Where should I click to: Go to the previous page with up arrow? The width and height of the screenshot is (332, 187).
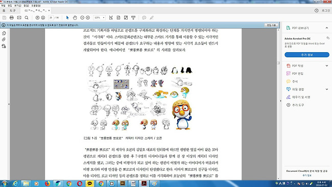[x=37, y=17]
